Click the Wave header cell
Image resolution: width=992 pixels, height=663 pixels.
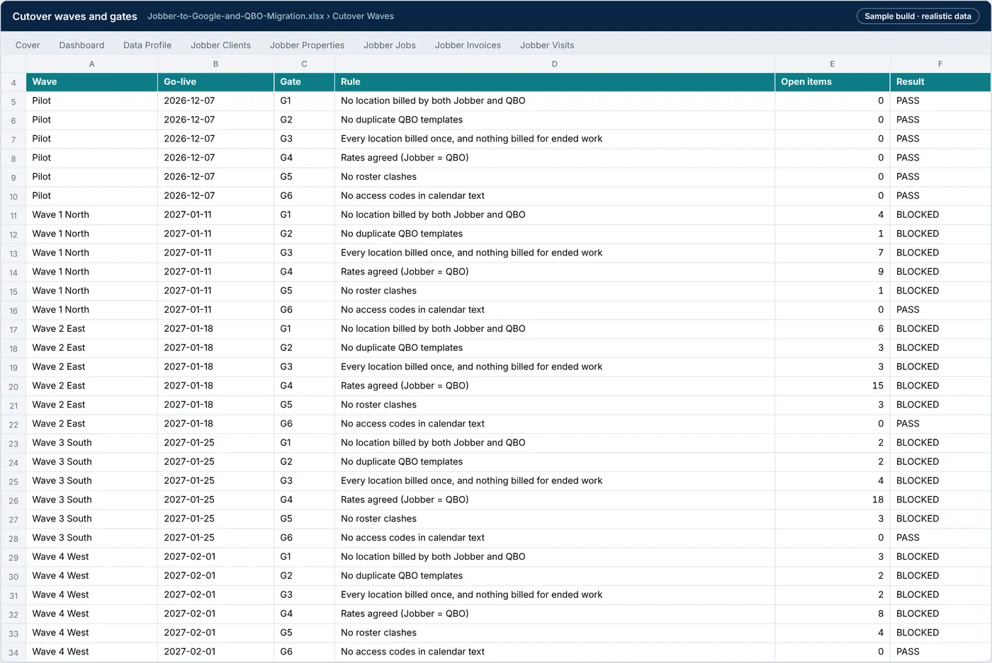pos(91,82)
